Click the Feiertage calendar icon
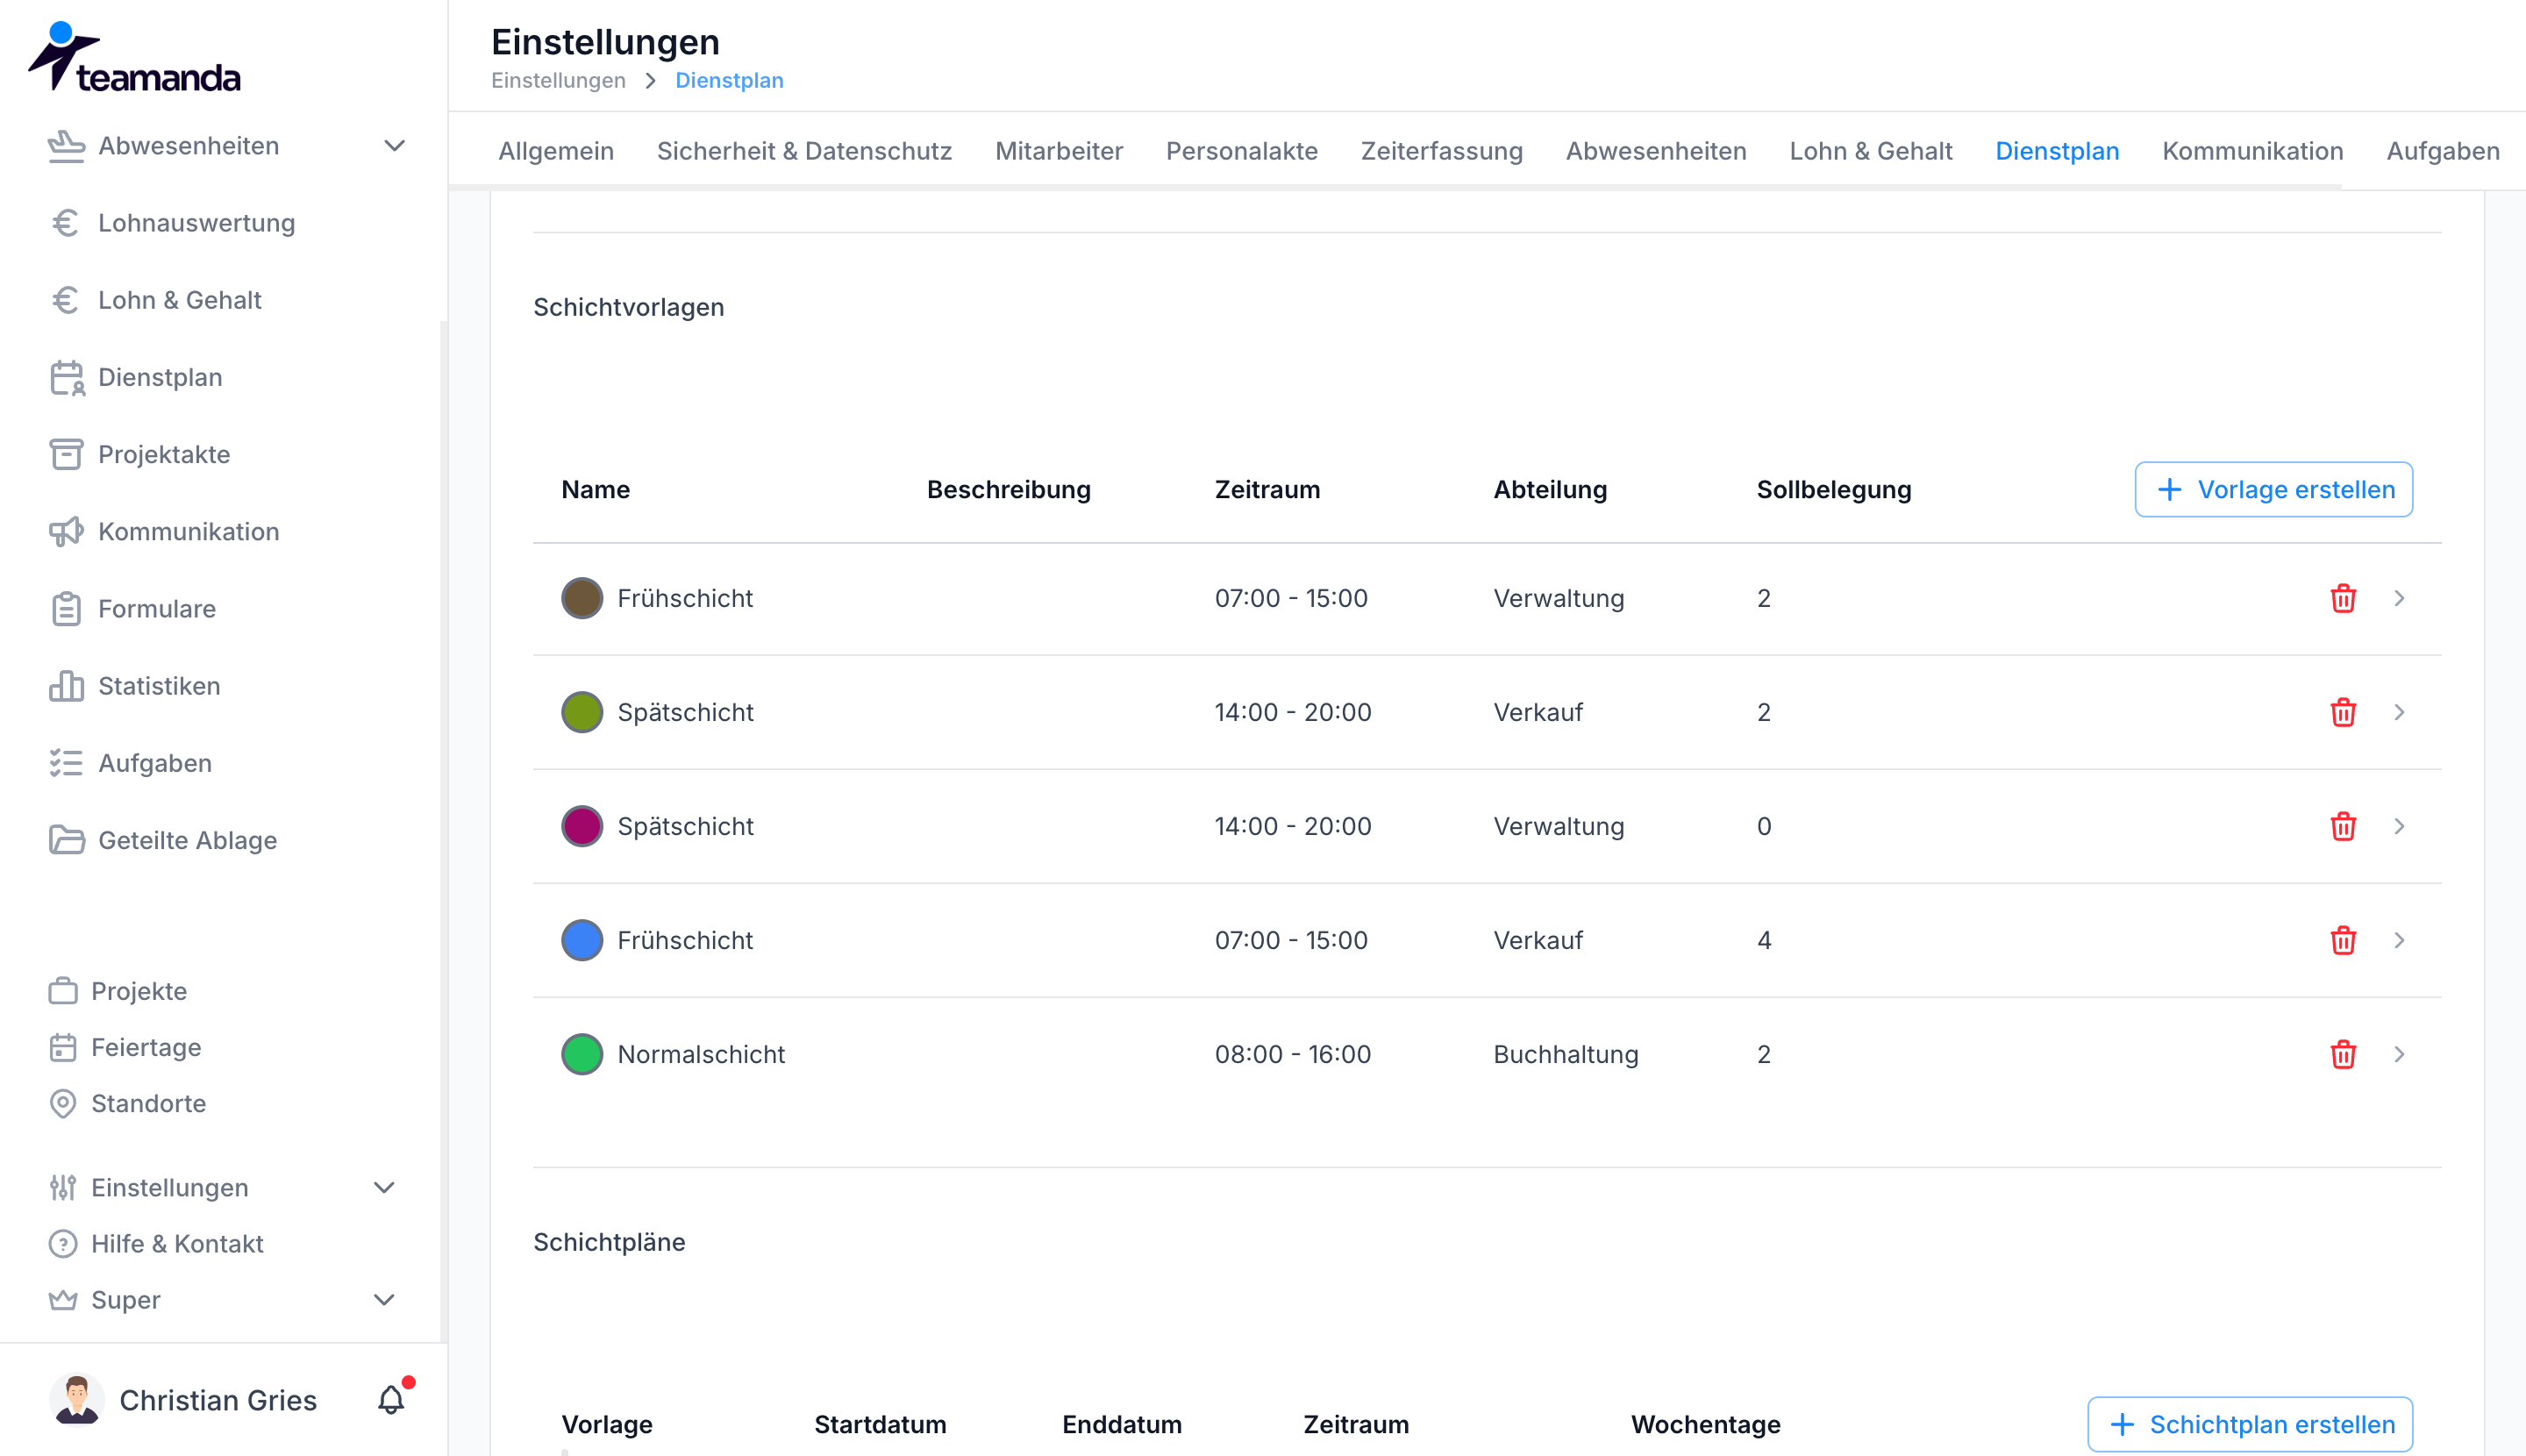The height and width of the screenshot is (1456, 2526). pyautogui.click(x=63, y=1047)
